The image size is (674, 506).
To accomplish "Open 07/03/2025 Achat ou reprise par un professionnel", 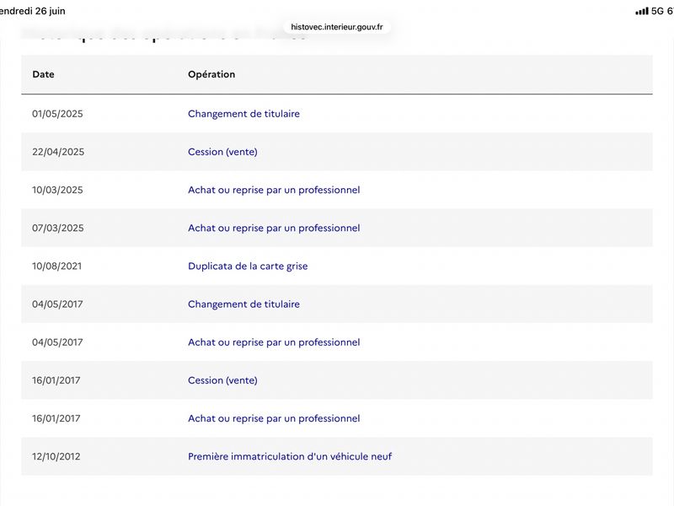I will click(x=274, y=228).
